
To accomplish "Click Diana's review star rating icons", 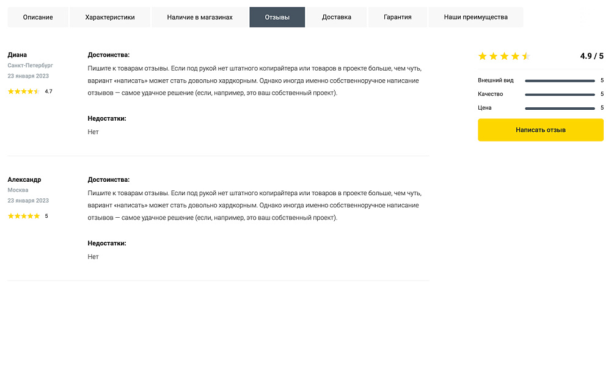I will (x=24, y=91).
